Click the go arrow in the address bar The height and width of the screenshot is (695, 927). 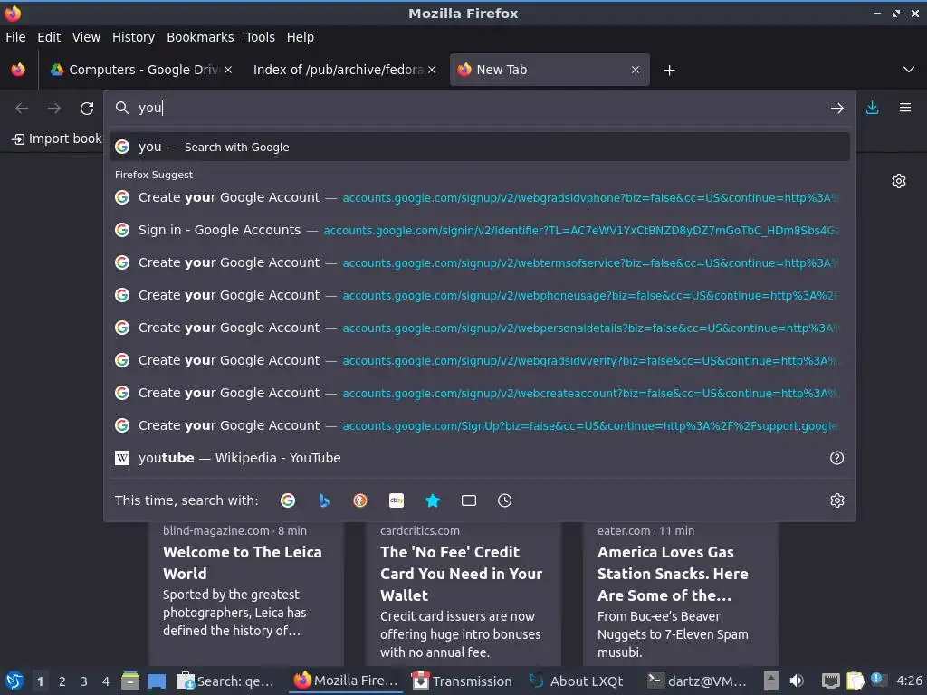836,109
